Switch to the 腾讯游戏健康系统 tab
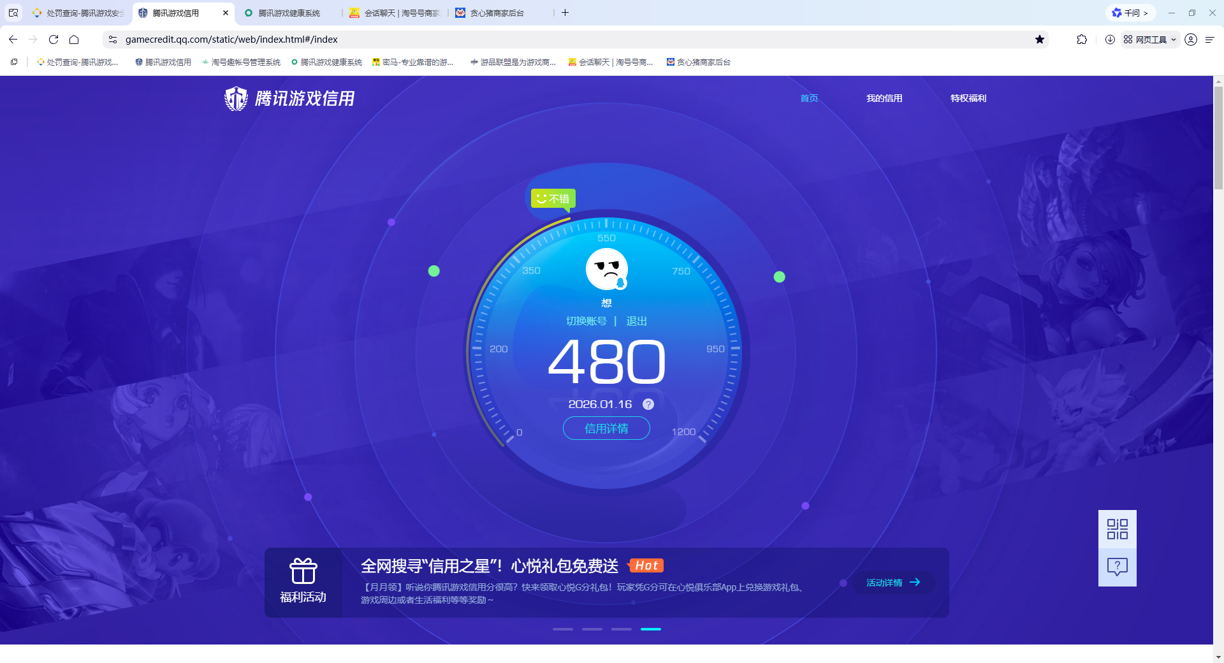 285,12
